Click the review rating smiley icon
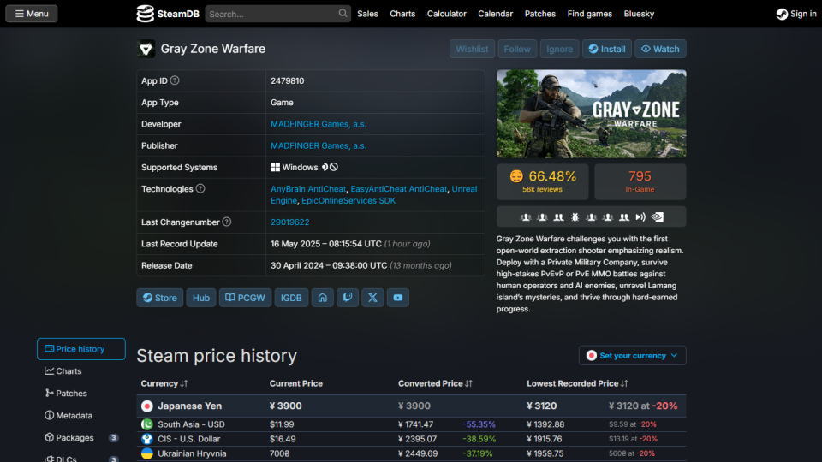The image size is (822, 462). point(516,176)
